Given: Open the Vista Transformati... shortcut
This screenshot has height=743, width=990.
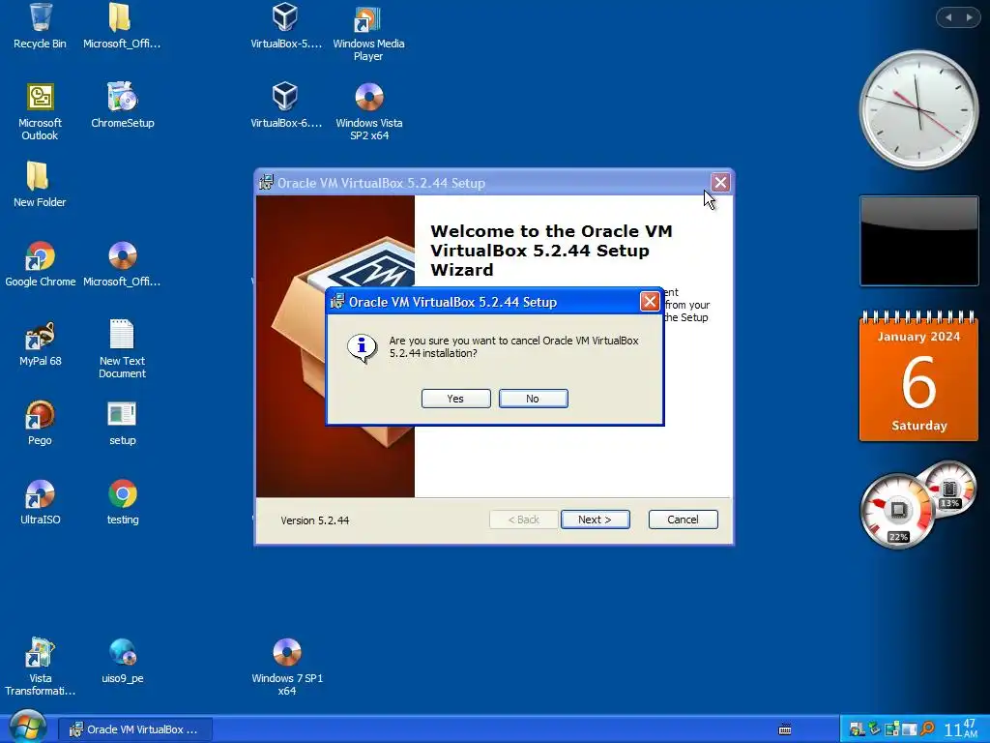Looking at the screenshot, I should pyautogui.click(x=40, y=668).
